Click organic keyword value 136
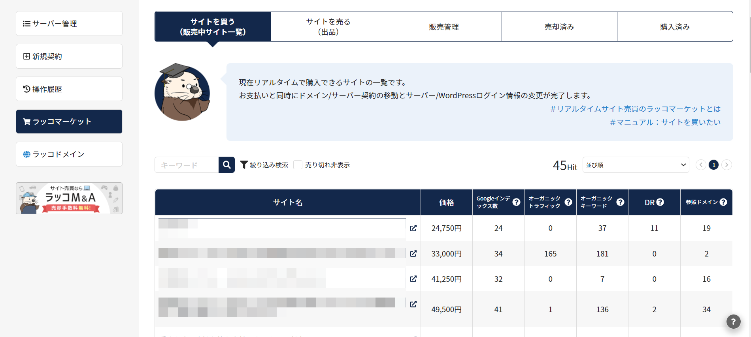The height and width of the screenshot is (337, 751). click(602, 309)
